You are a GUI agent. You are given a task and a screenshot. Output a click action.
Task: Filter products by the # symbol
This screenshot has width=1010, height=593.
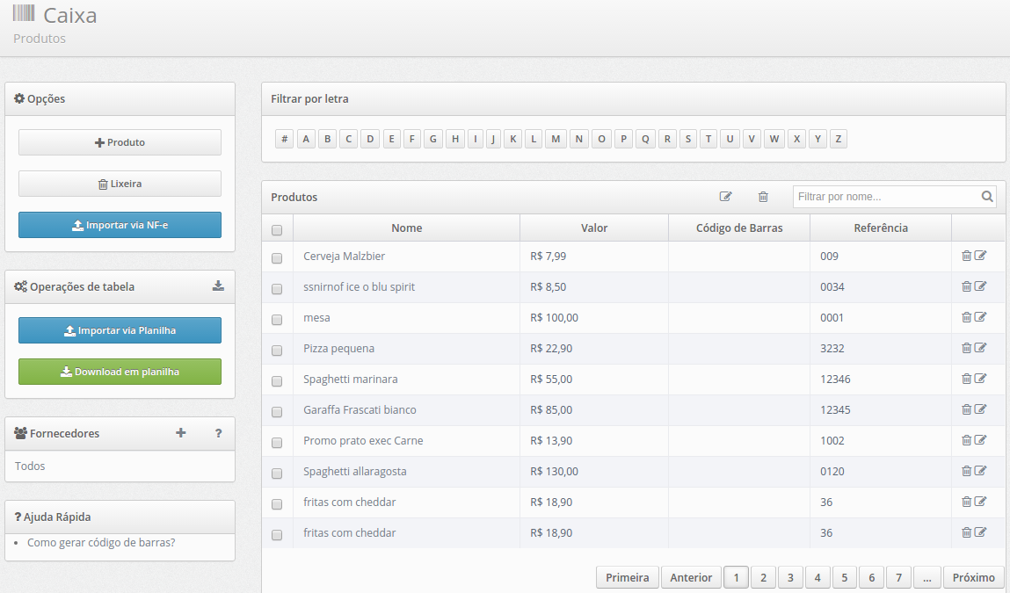(x=284, y=139)
